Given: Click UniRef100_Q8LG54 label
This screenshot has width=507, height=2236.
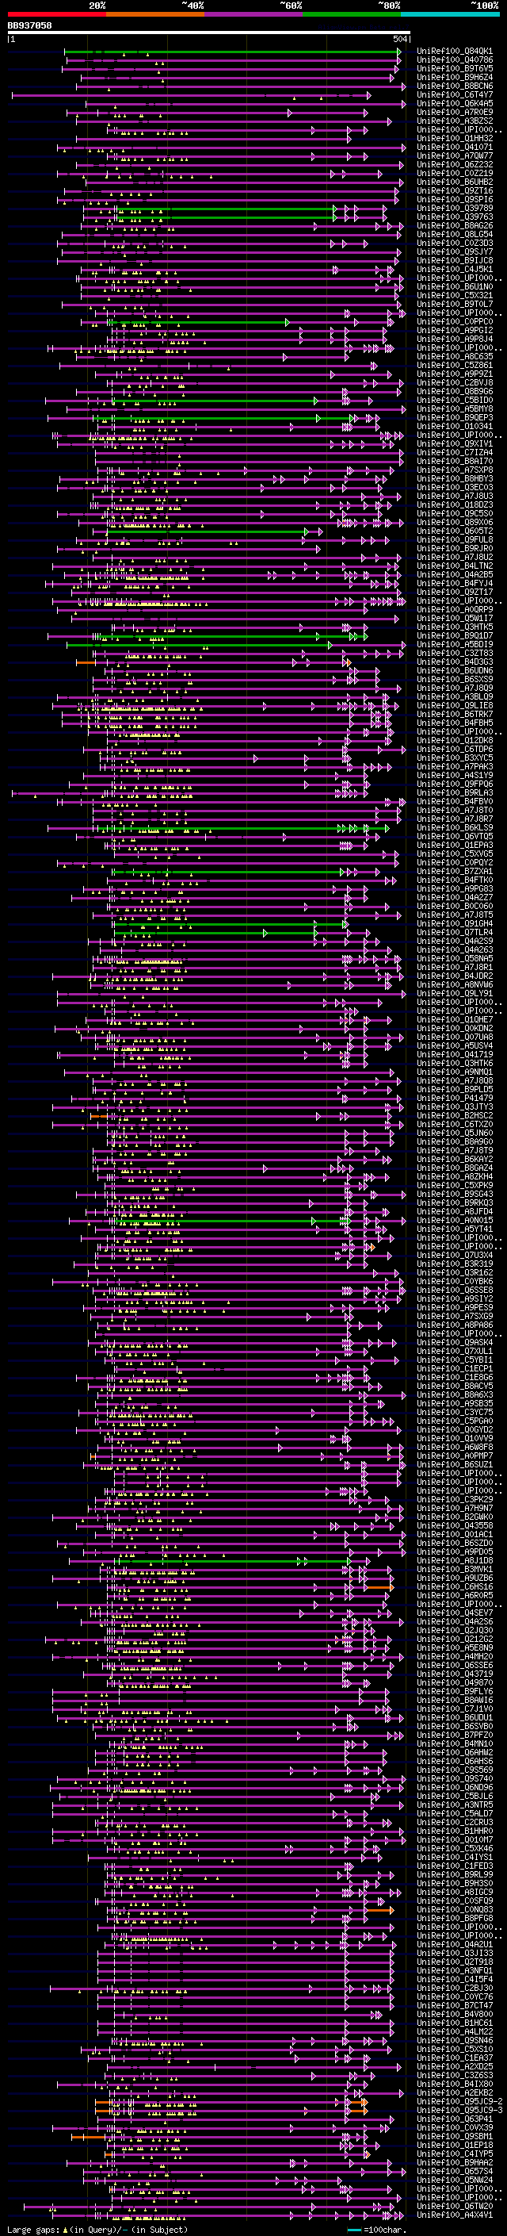Looking at the screenshot, I should click(454, 234).
